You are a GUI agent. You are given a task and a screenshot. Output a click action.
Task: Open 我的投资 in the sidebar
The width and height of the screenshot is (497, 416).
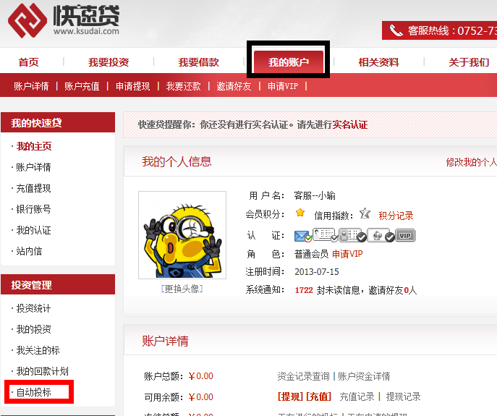[x=33, y=329]
